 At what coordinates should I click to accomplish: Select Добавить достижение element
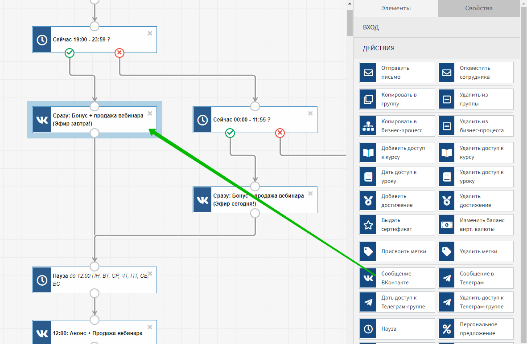[397, 201]
